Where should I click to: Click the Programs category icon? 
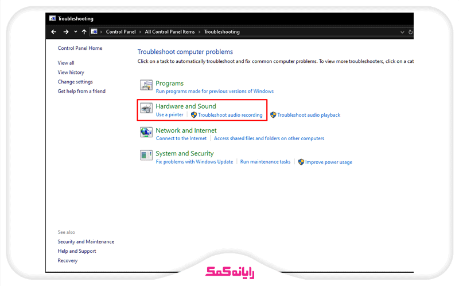[146, 86]
